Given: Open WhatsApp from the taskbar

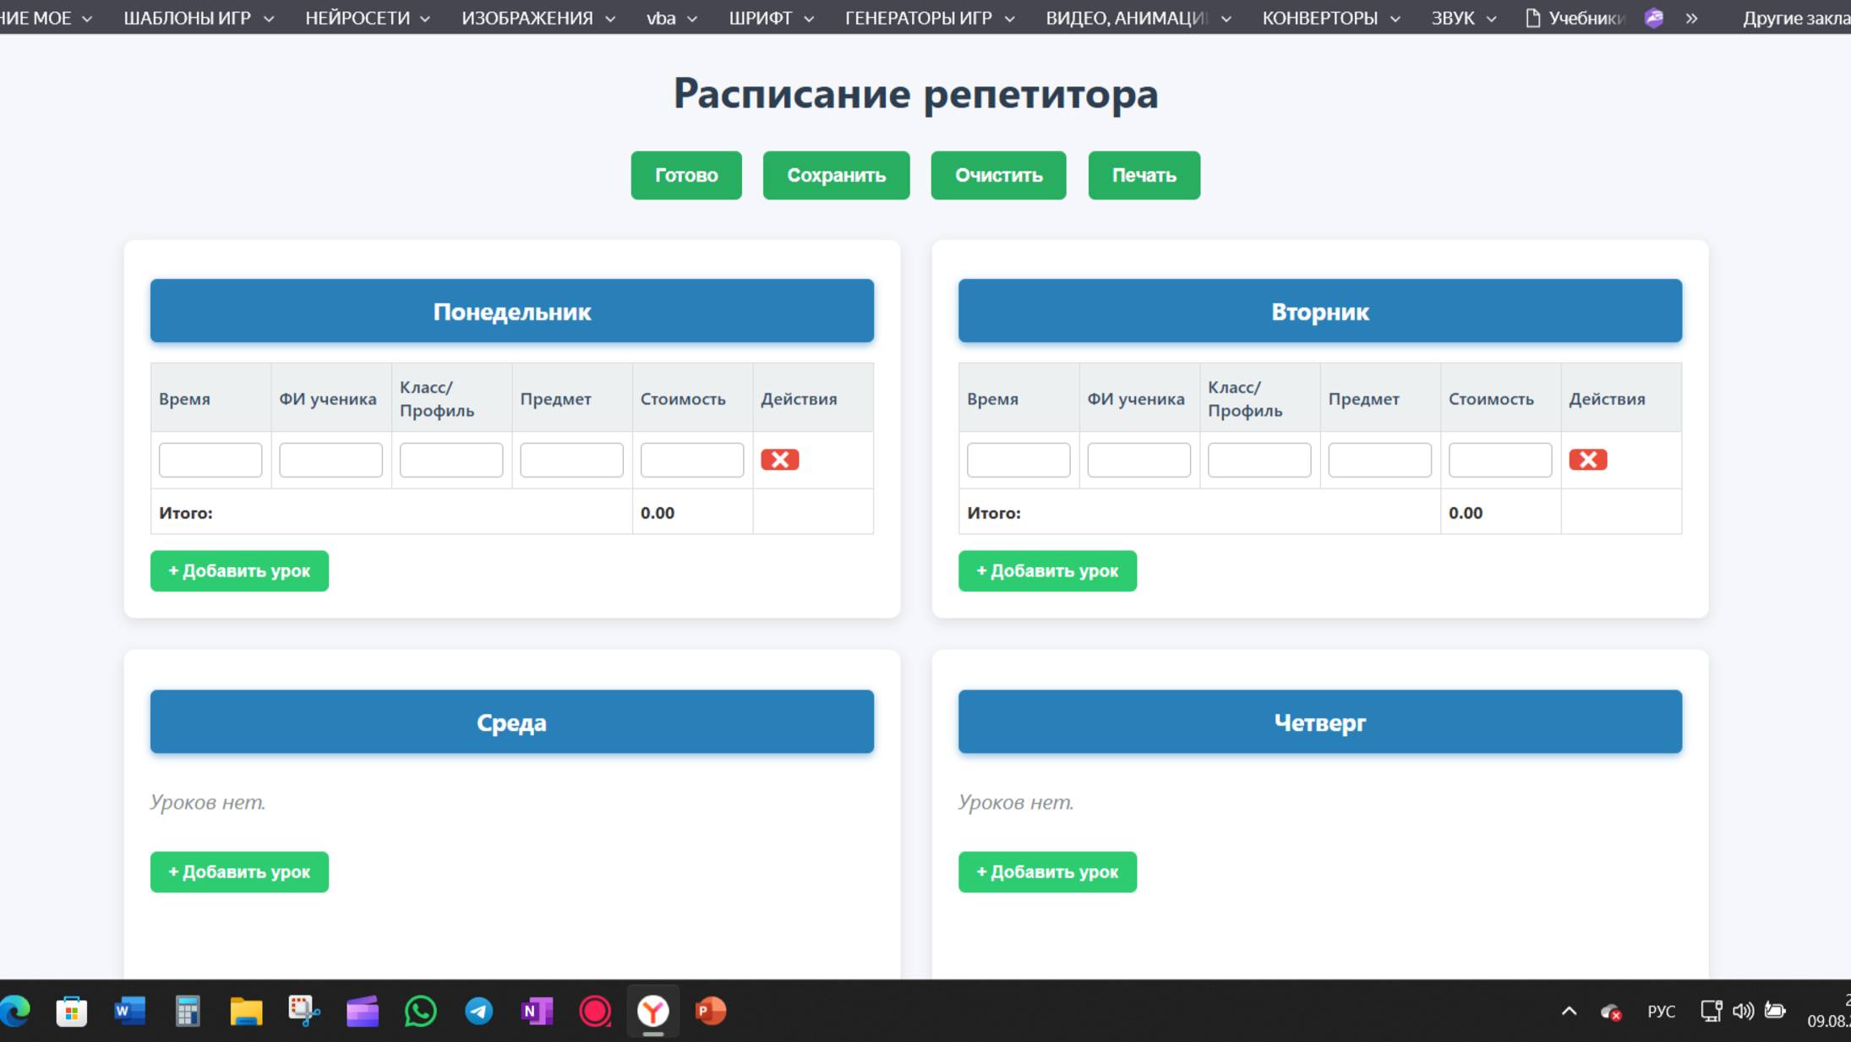Looking at the screenshot, I should (421, 1011).
